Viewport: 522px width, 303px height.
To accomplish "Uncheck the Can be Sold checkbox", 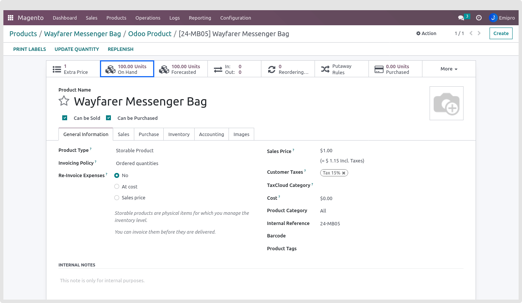I will point(65,118).
